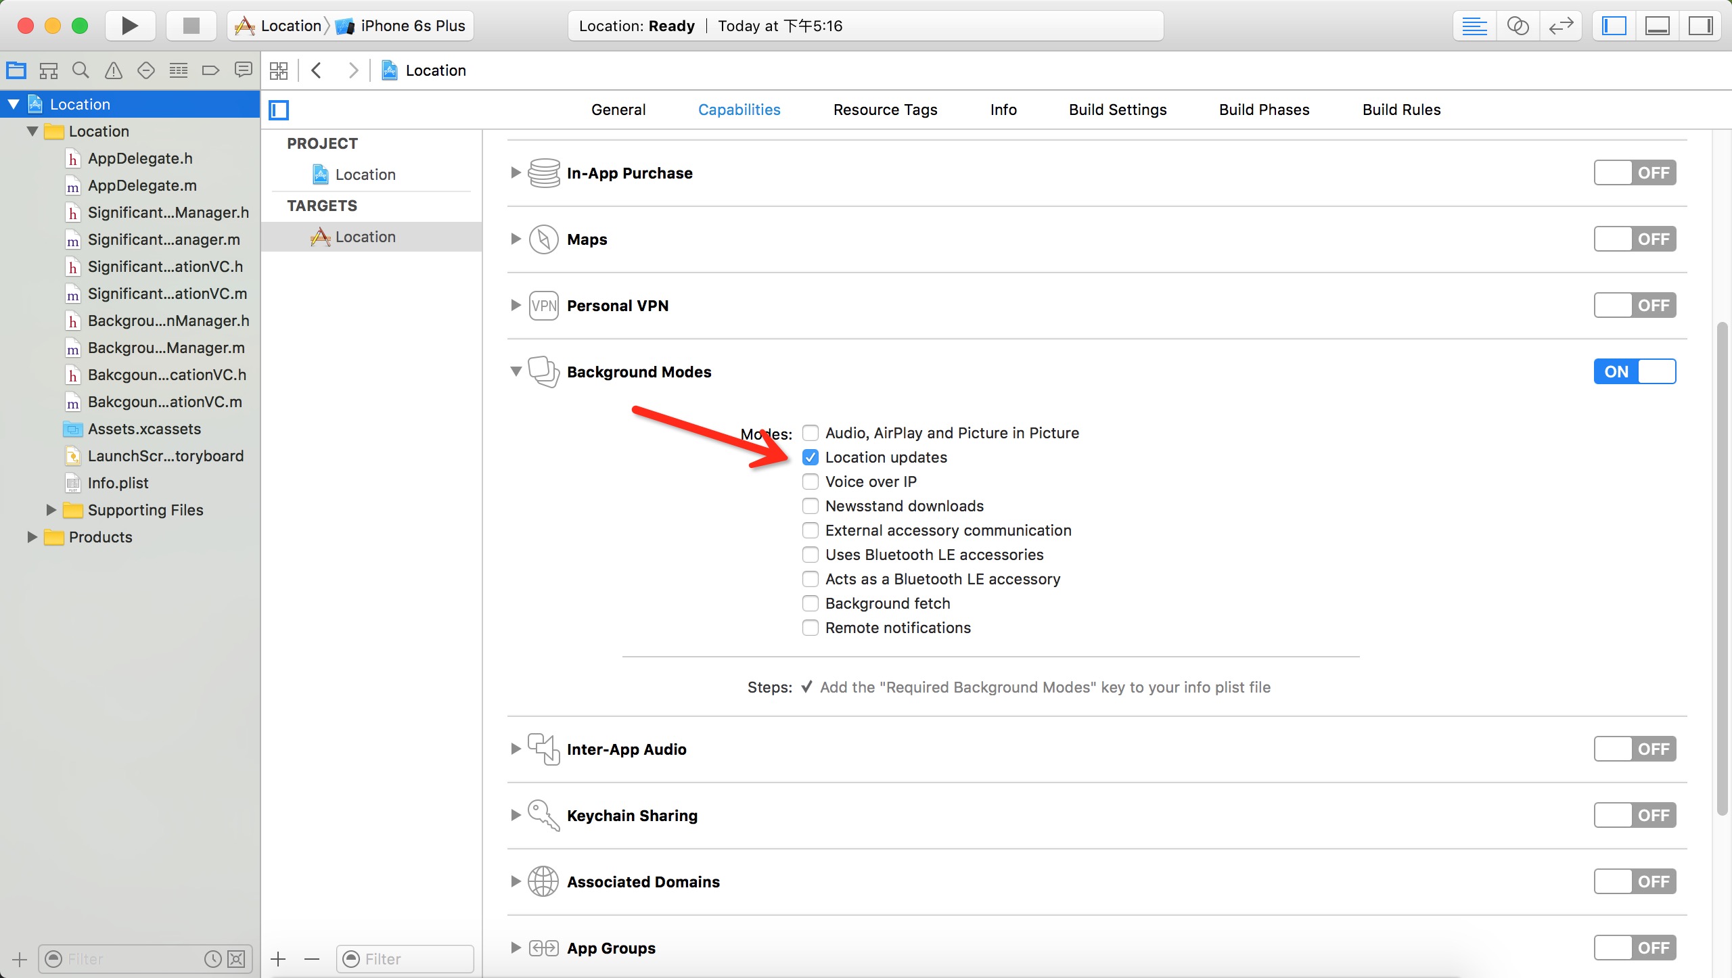The height and width of the screenshot is (978, 1732).
Task: Switch to the Assistant editor icon
Action: tap(1518, 26)
